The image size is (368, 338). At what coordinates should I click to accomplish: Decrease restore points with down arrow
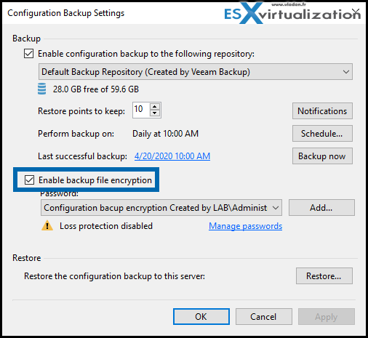tap(155, 113)
